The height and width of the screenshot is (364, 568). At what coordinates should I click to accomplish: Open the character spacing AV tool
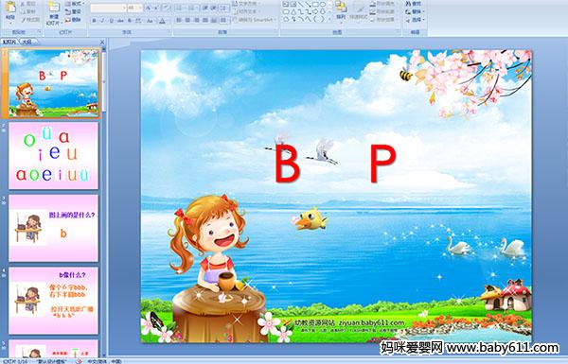139,21
